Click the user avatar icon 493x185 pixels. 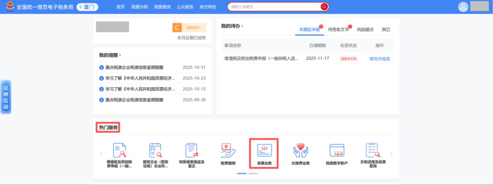[x=463, y=7]
